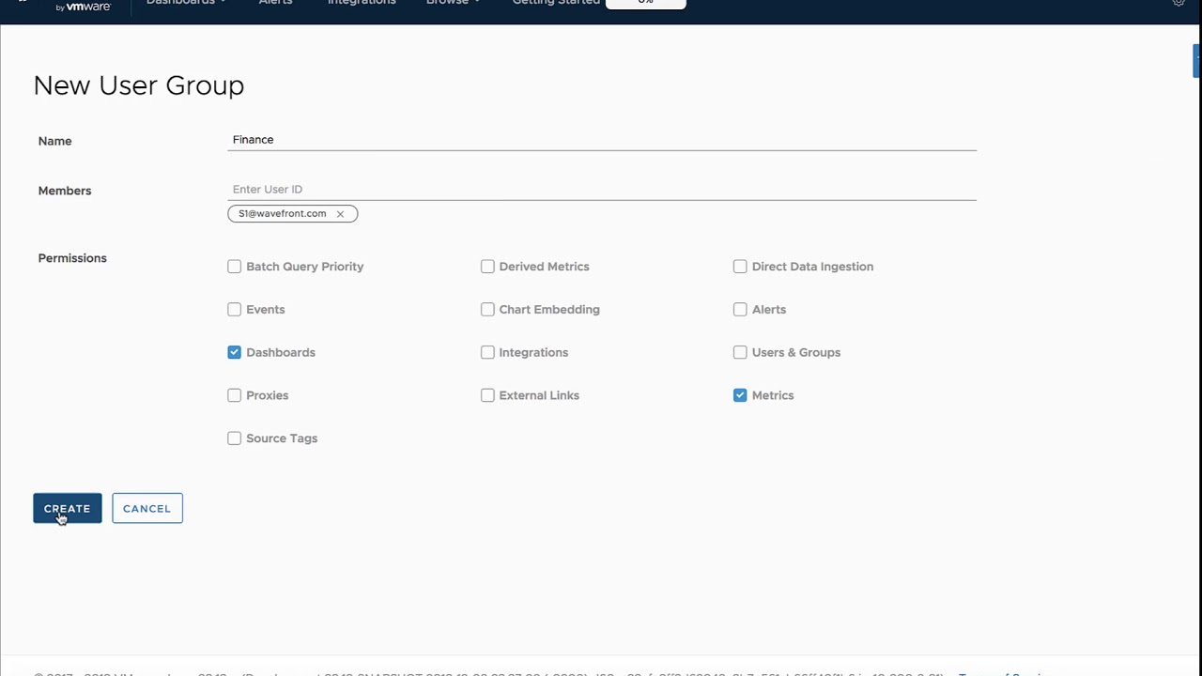This screenshot has height=676, width=1202.
Task: Focus the Enter User ID members field
Action: coord(602,190)
